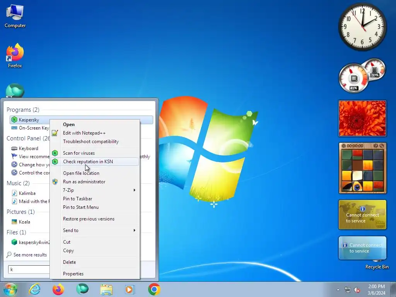This screenshot has width=396, height=297.
Task: Click the taskbar date and time
Action: [x=376, y=290]
